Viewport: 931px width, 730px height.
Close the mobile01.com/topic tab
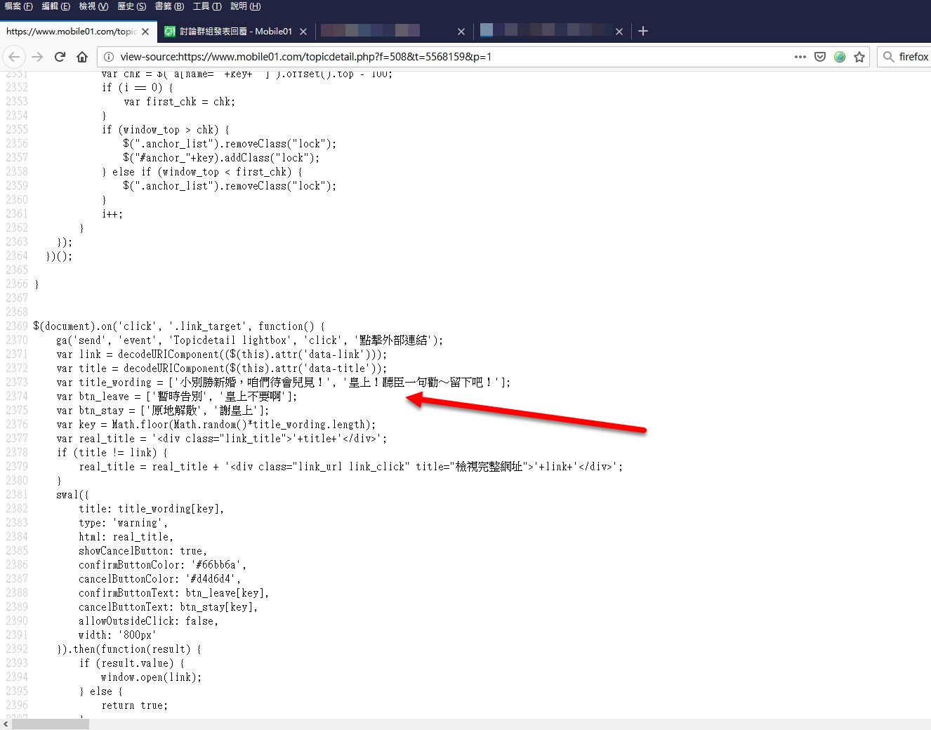[x=145, y=32]
